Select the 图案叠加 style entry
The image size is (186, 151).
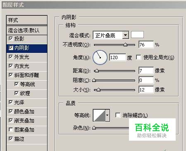[x=27, y=130]
